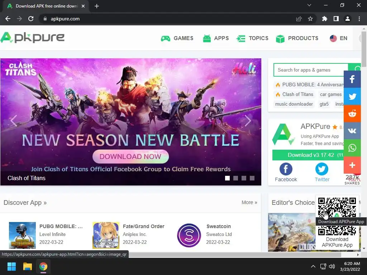
Task: Open the APKPure Twitter page icon
Action: tap(321, 169)
